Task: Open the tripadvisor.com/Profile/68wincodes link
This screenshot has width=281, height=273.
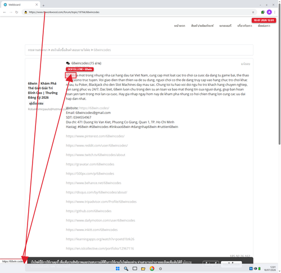Action: click(101, 202)
